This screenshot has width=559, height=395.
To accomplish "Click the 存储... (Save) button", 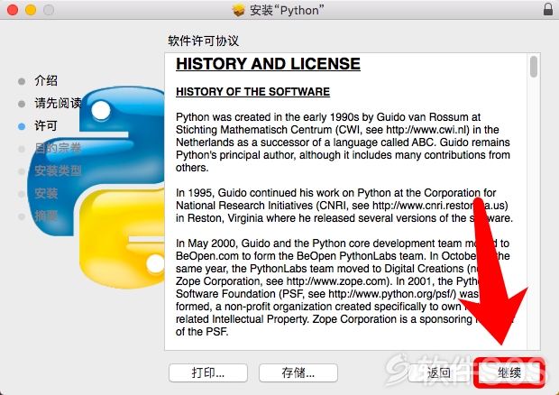I will point(298,372).
